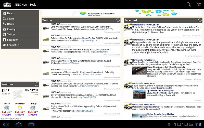Tap the debug bug status icon
The width and height of the screenshot is (204, 128).
coord(169,124)
